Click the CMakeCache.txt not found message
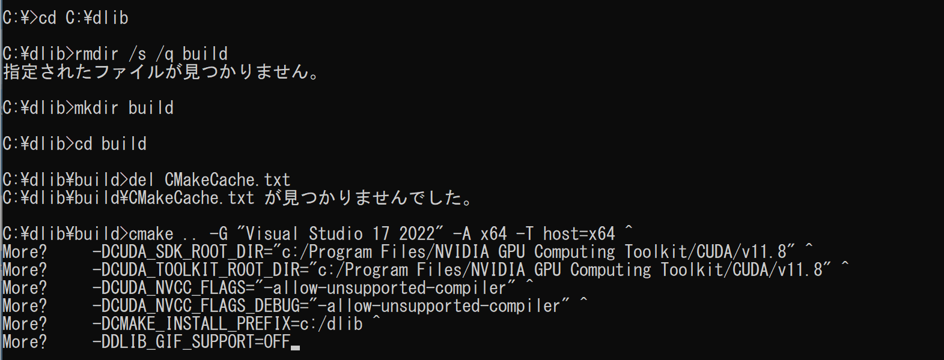The image size is (944, 360). pyautogui.click(x=239, y=198)
